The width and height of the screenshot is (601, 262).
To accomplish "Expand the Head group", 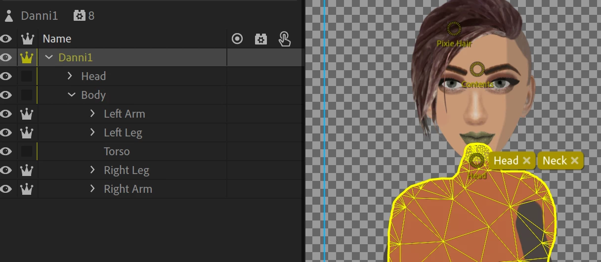I will [x=70, y=76].
